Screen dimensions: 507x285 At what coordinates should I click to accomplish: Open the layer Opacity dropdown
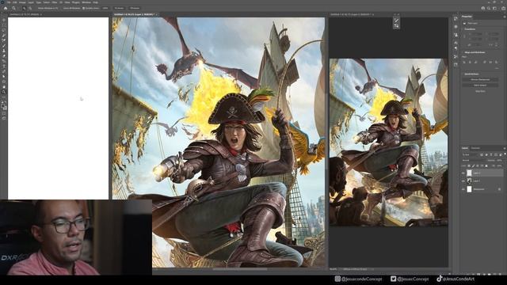(499, 160)
